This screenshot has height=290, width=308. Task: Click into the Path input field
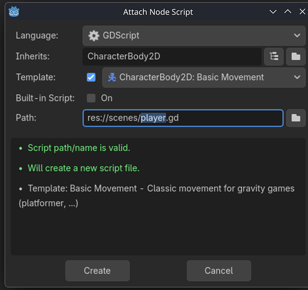[183, 118]
